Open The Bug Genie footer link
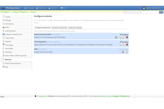The image size is (164, 109). coord(42,96)
